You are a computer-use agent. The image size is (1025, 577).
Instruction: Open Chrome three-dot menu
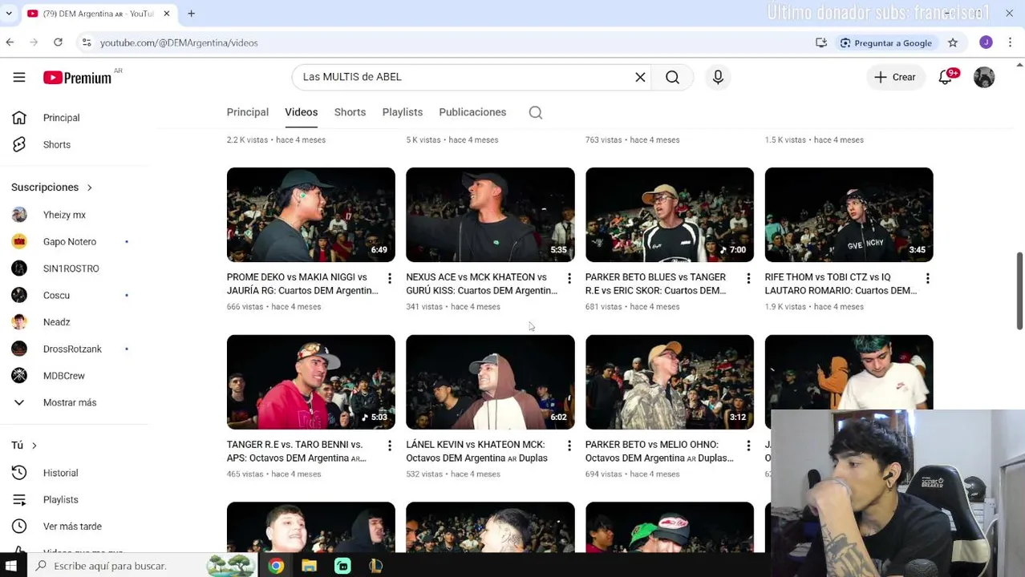[x=1010, y=42]
